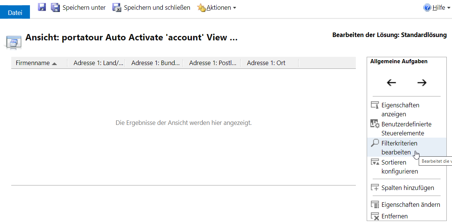Click the blue Hilfe question mark icon
Viewport: 452px width, 224px height.
tap(427, 7)
